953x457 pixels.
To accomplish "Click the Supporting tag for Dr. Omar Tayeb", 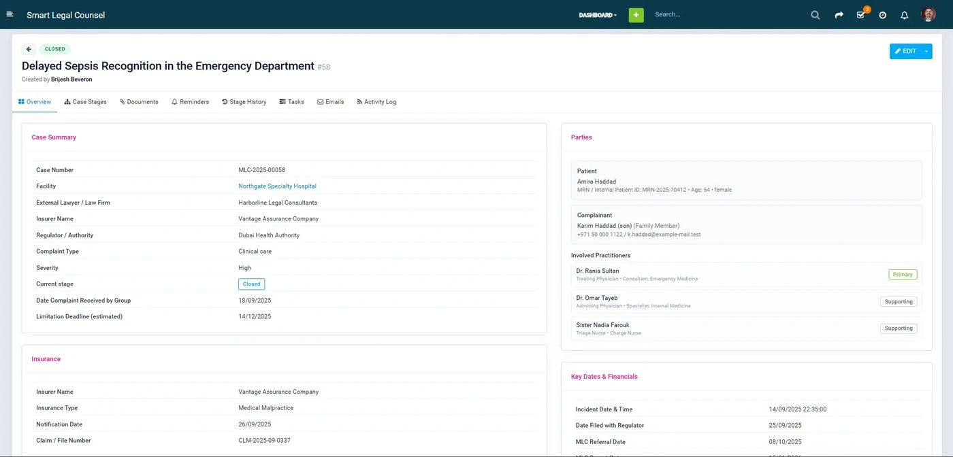I will [x=899, y=301].
